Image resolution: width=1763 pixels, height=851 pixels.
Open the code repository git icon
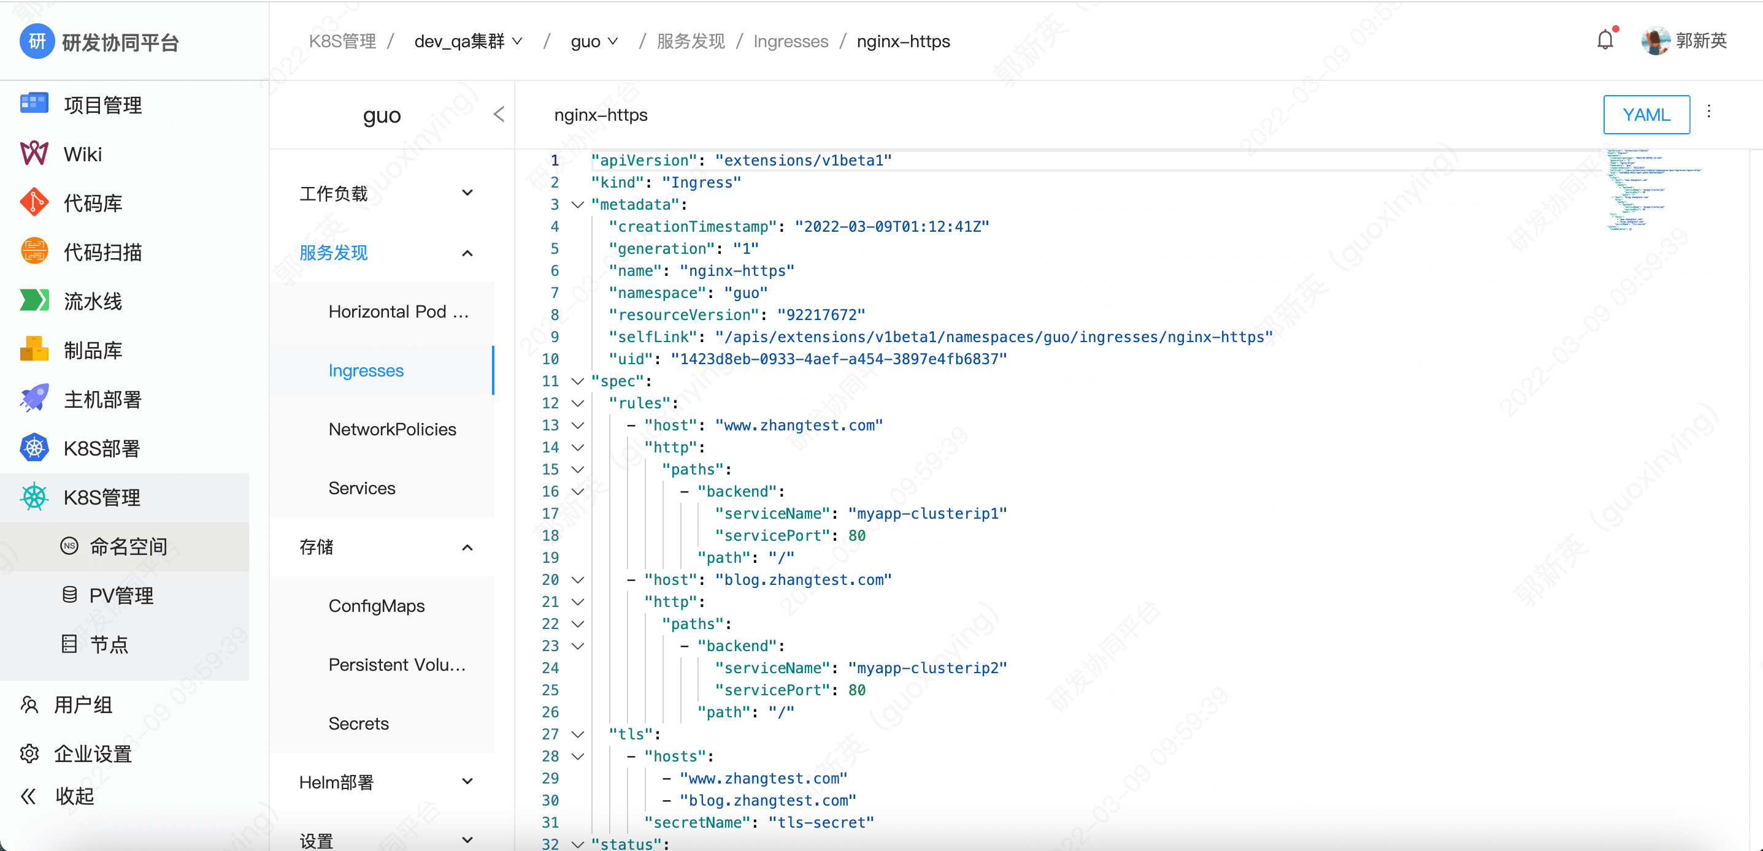[x=34, y=202]
